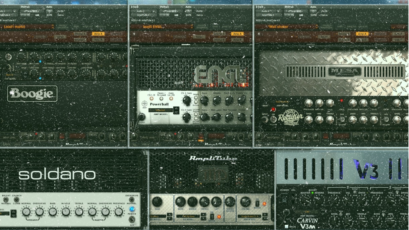Click the Volume knob on the AmpliTube amp
The image size is (409, 230).
pyautogui.click(x=245, y=202)
